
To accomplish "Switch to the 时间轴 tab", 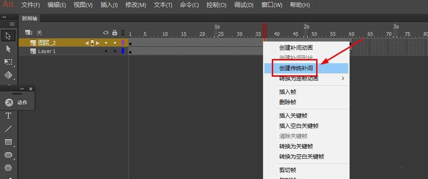I will pyautogui.click(x=29, y=18).
